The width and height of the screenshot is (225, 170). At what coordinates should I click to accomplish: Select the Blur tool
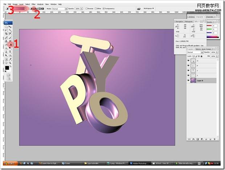6,48
